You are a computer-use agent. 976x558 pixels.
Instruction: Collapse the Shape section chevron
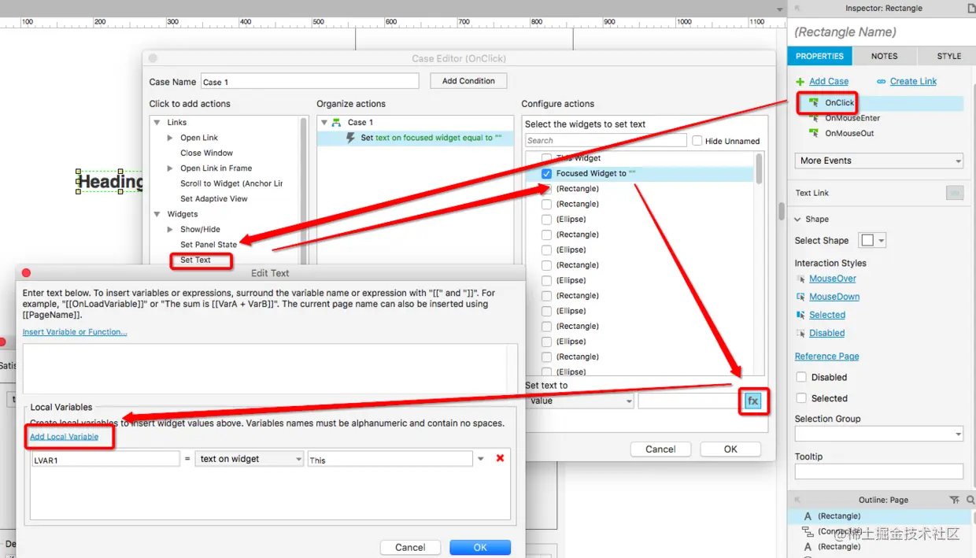(798, 220)
